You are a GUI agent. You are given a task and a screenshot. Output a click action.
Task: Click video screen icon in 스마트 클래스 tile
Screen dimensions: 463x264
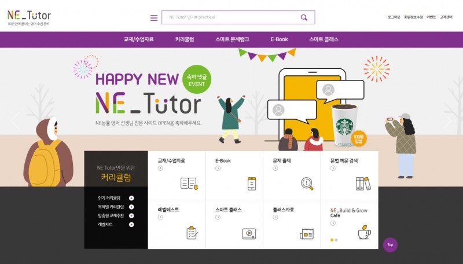point(249,233)
